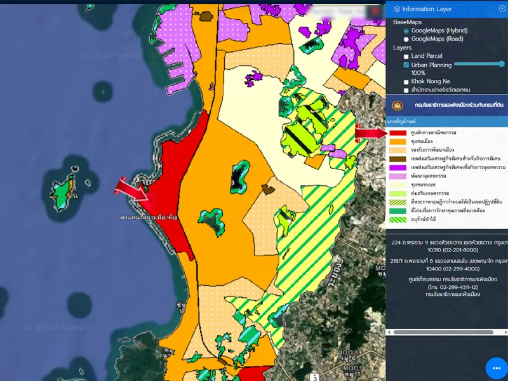Screen dimensions: 508x381
Task: Click the red arrow marker on the map coast
Action: (131, 189)
